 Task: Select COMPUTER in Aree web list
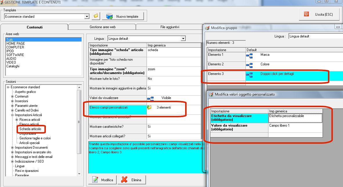click(x=15, y=47)
